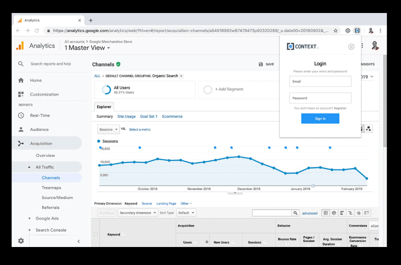Image resolution: width=401 pixels, height=265 pixels.
Task: Click the Acquisition branching arrows icon
Action: pos(21,143)
